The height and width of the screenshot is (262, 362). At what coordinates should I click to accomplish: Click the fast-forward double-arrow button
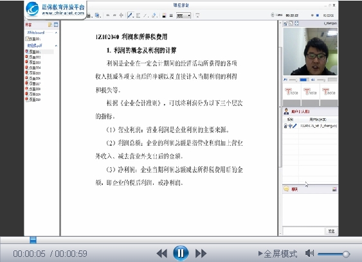coord(201,254)
